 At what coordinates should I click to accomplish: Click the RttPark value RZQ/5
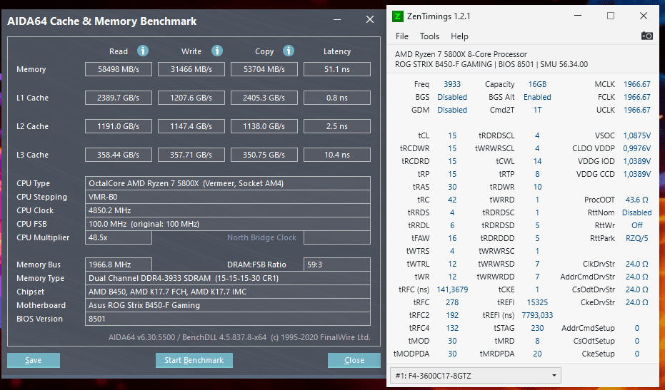point(636,238)
